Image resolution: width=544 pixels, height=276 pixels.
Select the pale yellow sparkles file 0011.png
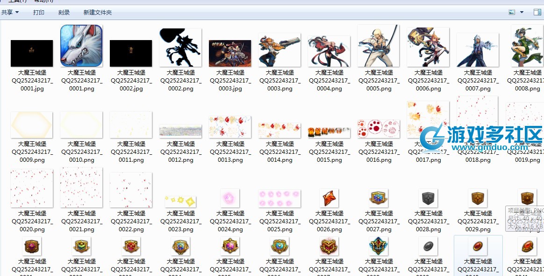(131, 124)
